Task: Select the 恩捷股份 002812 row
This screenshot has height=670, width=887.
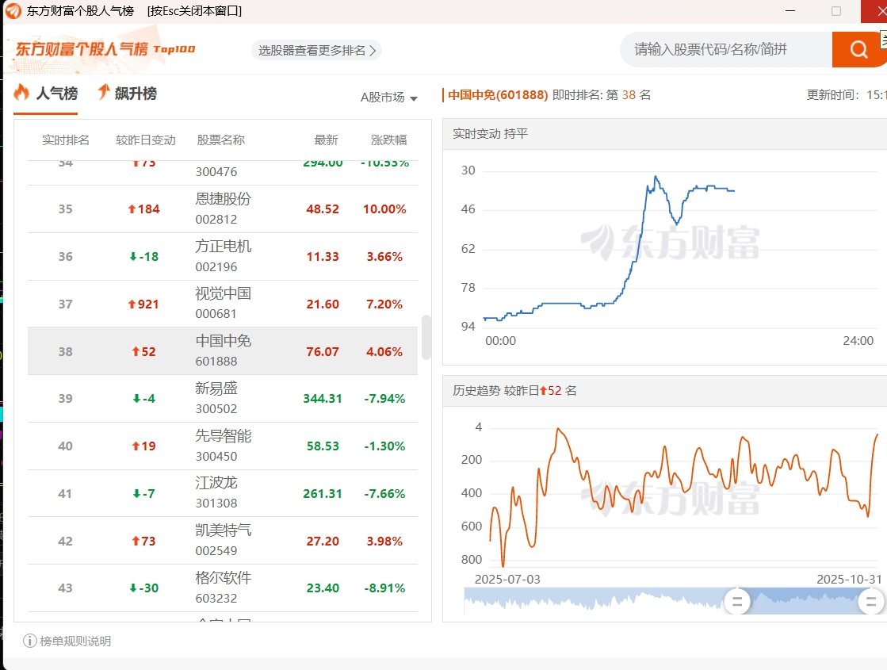Action: click(x=222, y=209)
